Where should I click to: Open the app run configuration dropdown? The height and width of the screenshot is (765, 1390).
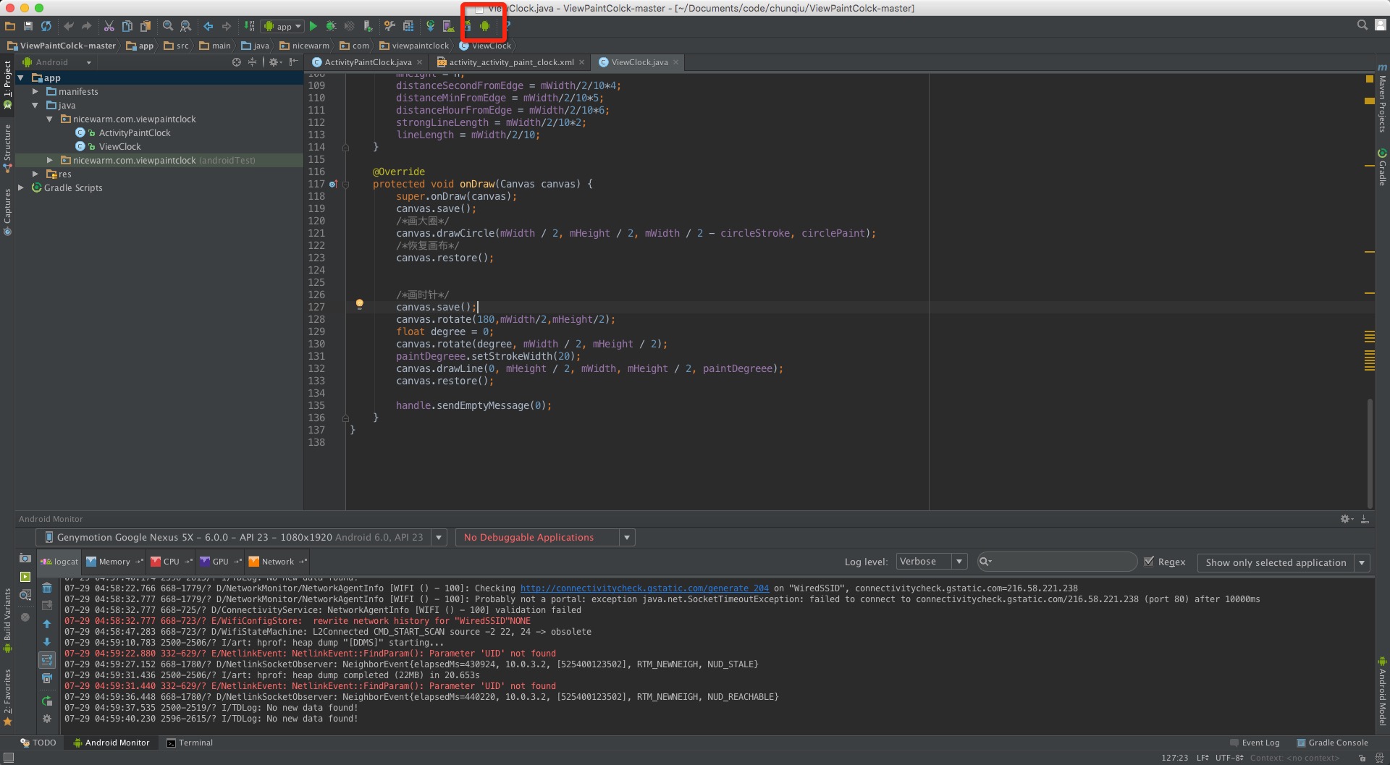(x=283, y=26)
